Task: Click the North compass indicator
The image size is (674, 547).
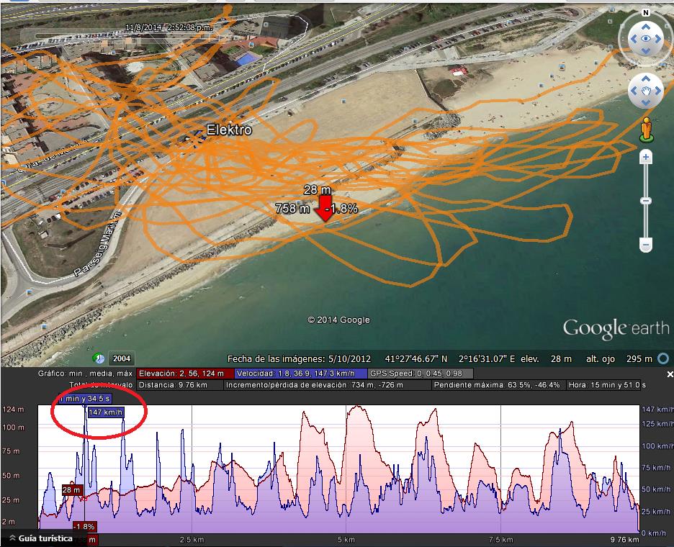Action: coord(646,13)
